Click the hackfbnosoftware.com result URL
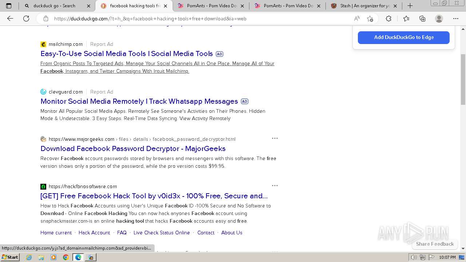The image size is (466, 262). coord(83,186)
